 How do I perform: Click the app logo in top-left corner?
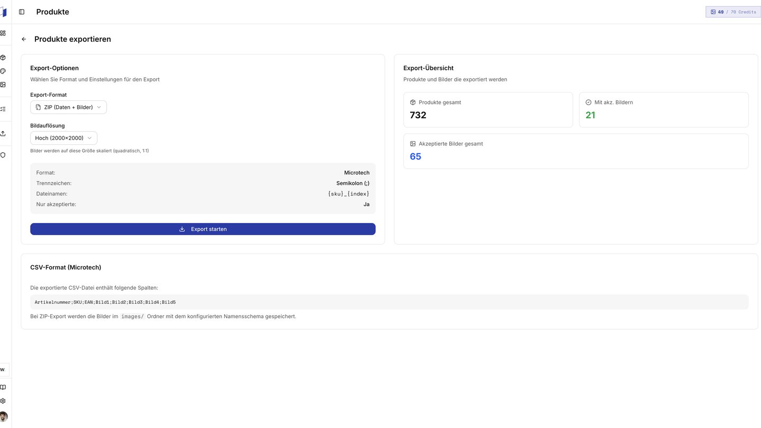point(4,12)
